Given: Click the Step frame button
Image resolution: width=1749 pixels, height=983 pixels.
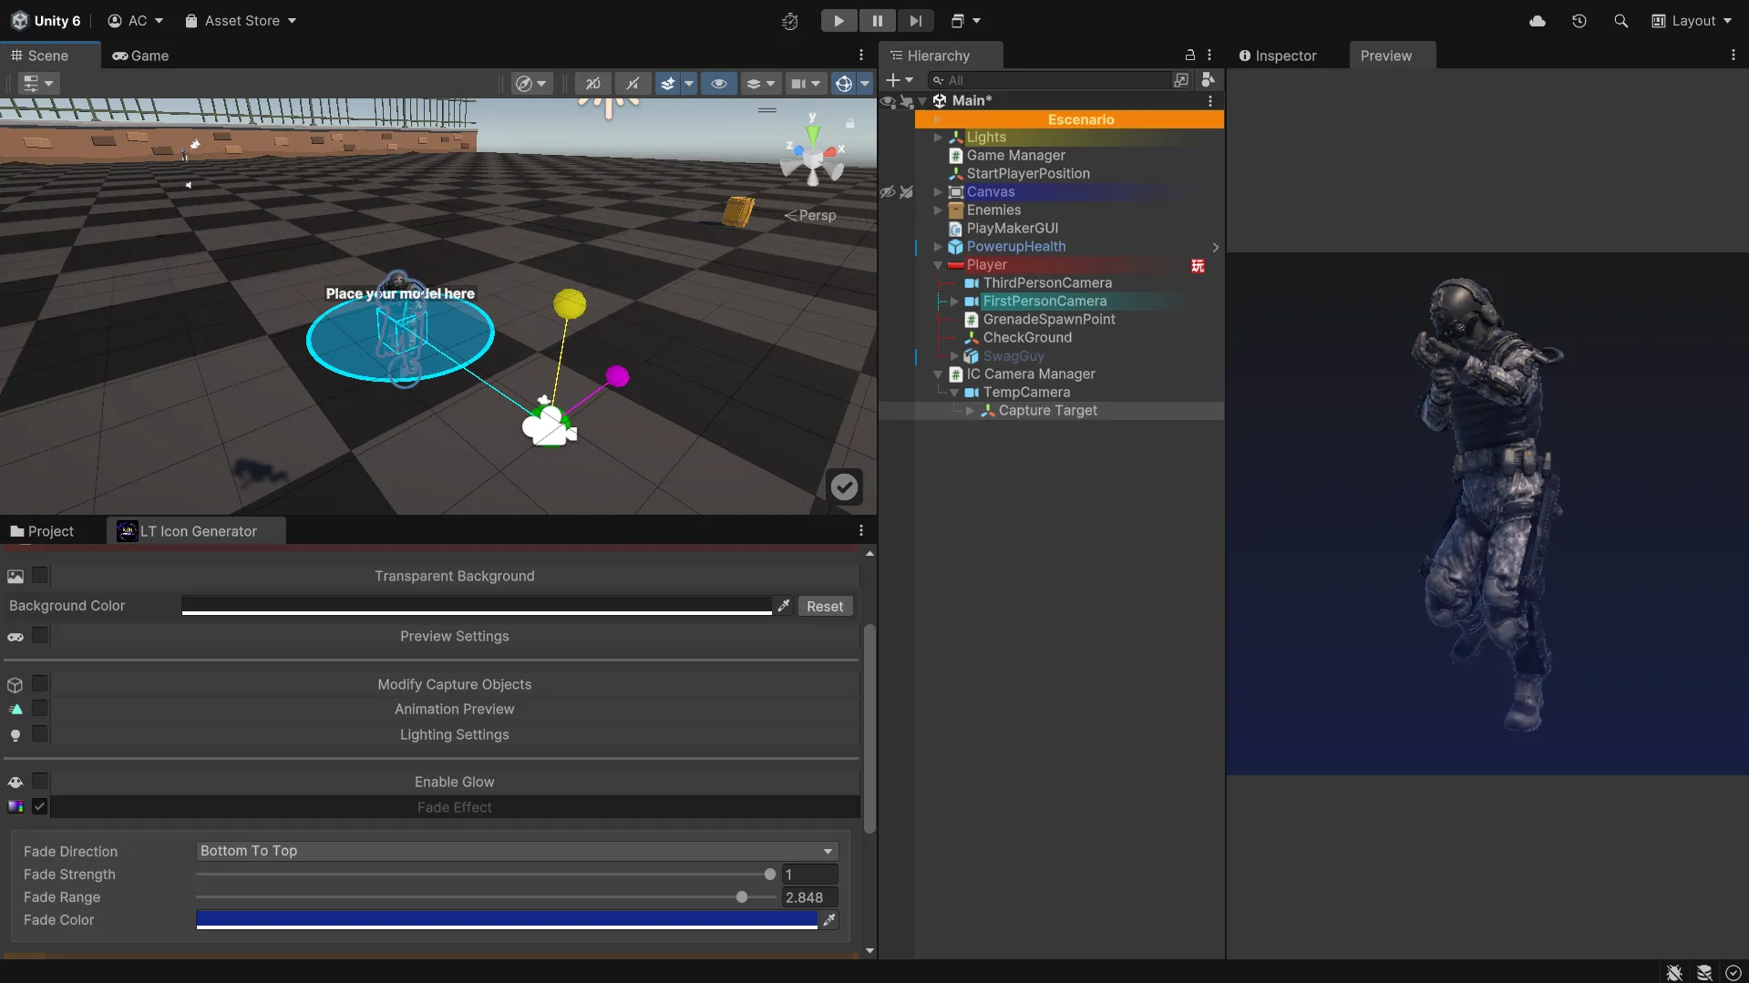Looking at the screenshot, I should tap(915, 21).
